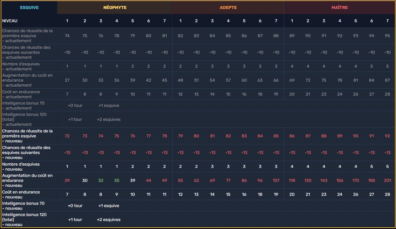Click the red value 185
The image size is (396, 229).
(371, 181)
